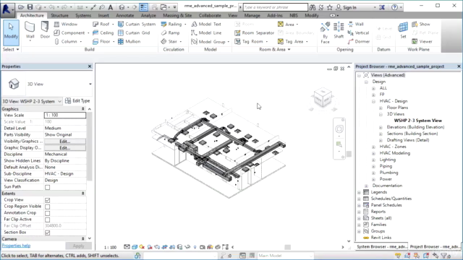
Task: Toggle the Sun Path checkbox
Action: click(x=47, y=187)
